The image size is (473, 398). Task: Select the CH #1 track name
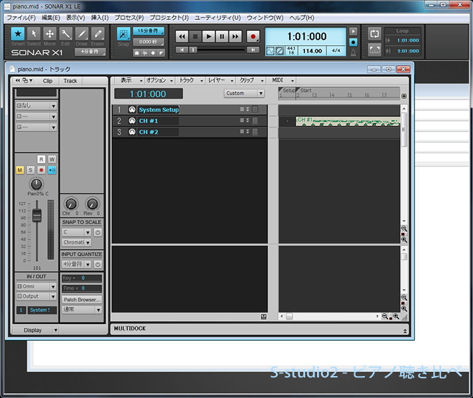point(149,121)
